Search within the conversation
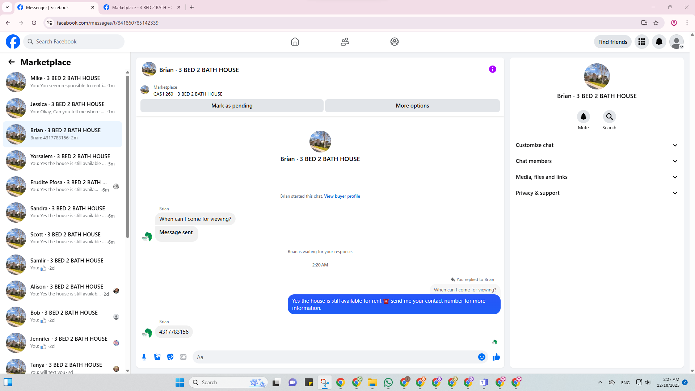The height and width of the screenshot is (391, 695). click(x=609, y=117)
